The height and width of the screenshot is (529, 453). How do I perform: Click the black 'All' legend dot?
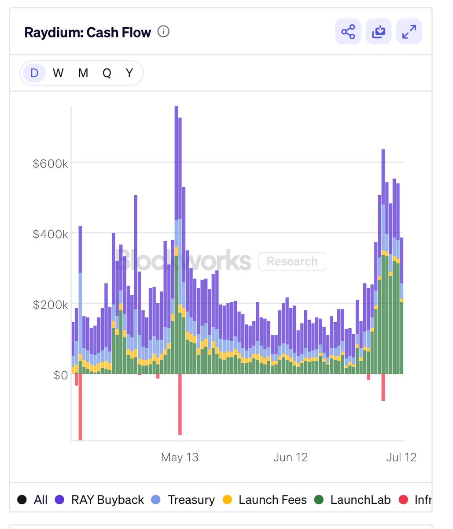(22, 500)
